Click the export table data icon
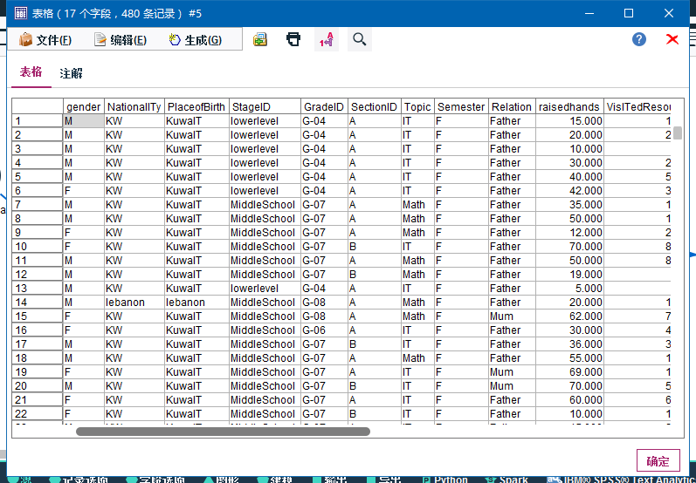Screen dimensions: 696x483 (x=260, y=39)
